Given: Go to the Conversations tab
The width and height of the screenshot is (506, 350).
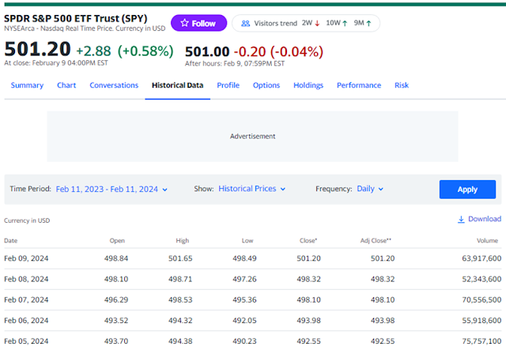Looking at the screenshot, I should (x=114, y=85).
